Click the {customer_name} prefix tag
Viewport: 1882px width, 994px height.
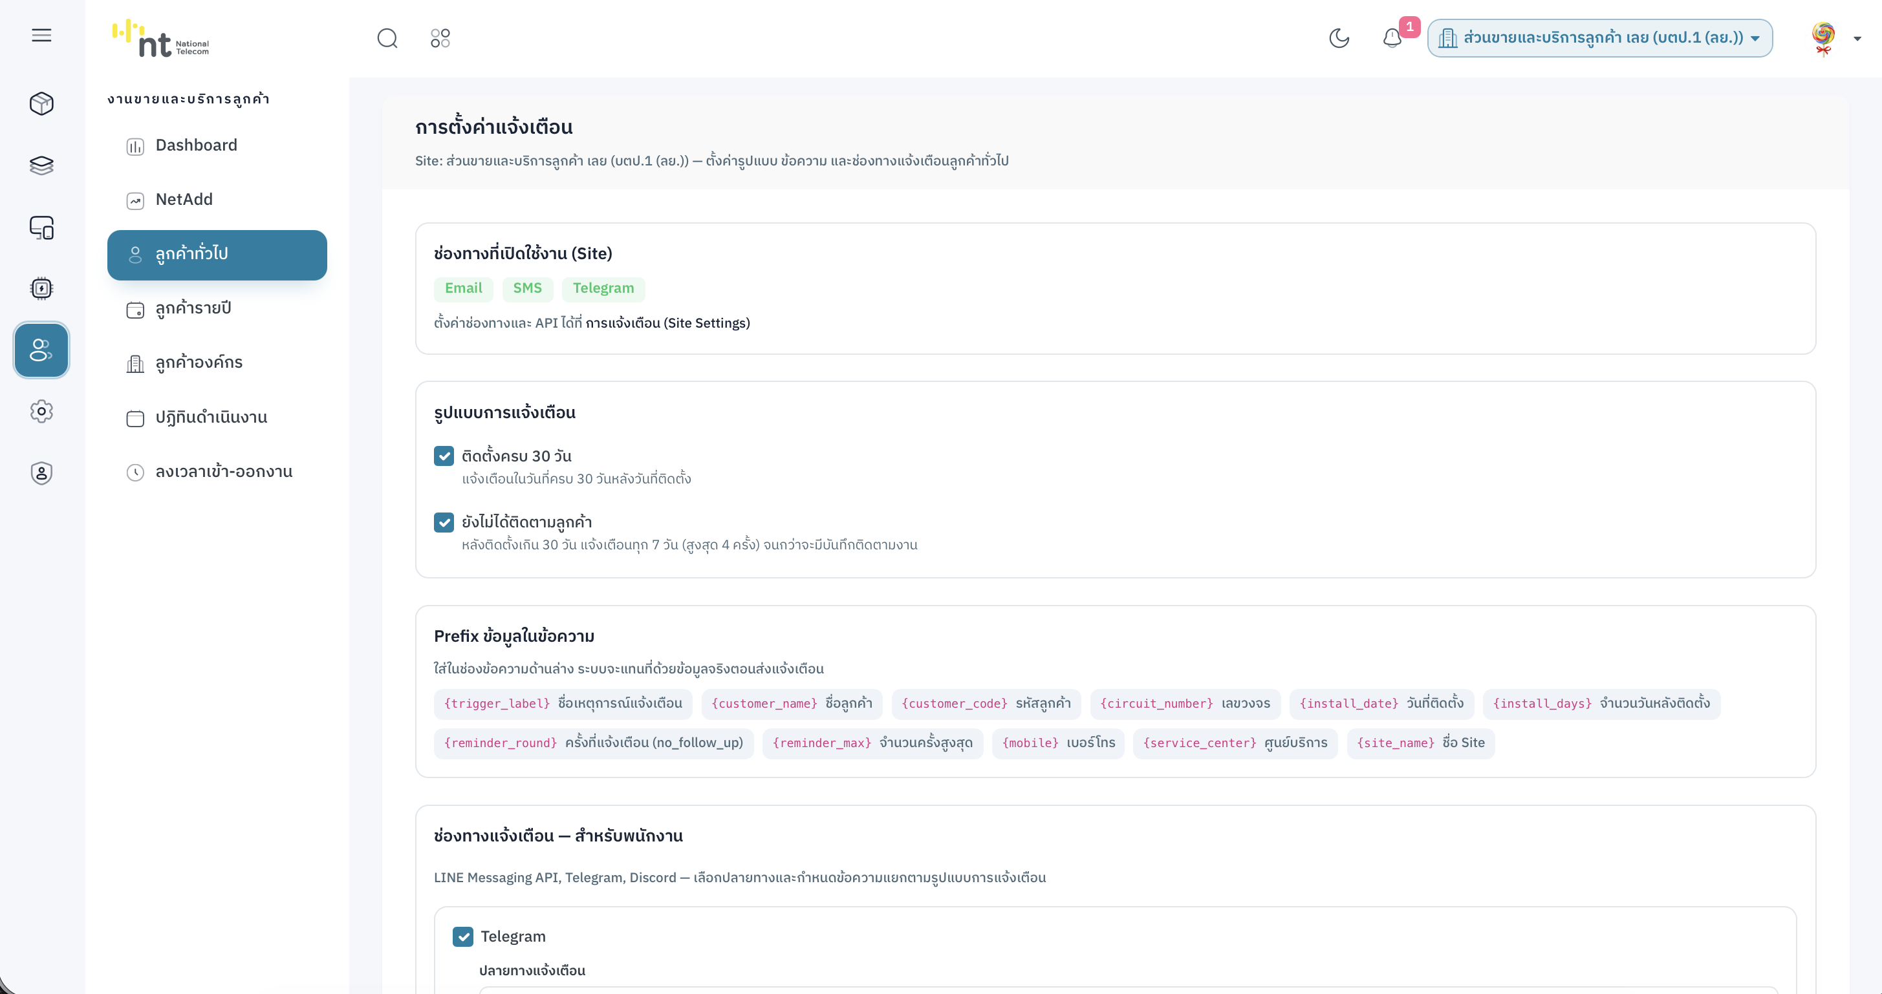[791, 703]
